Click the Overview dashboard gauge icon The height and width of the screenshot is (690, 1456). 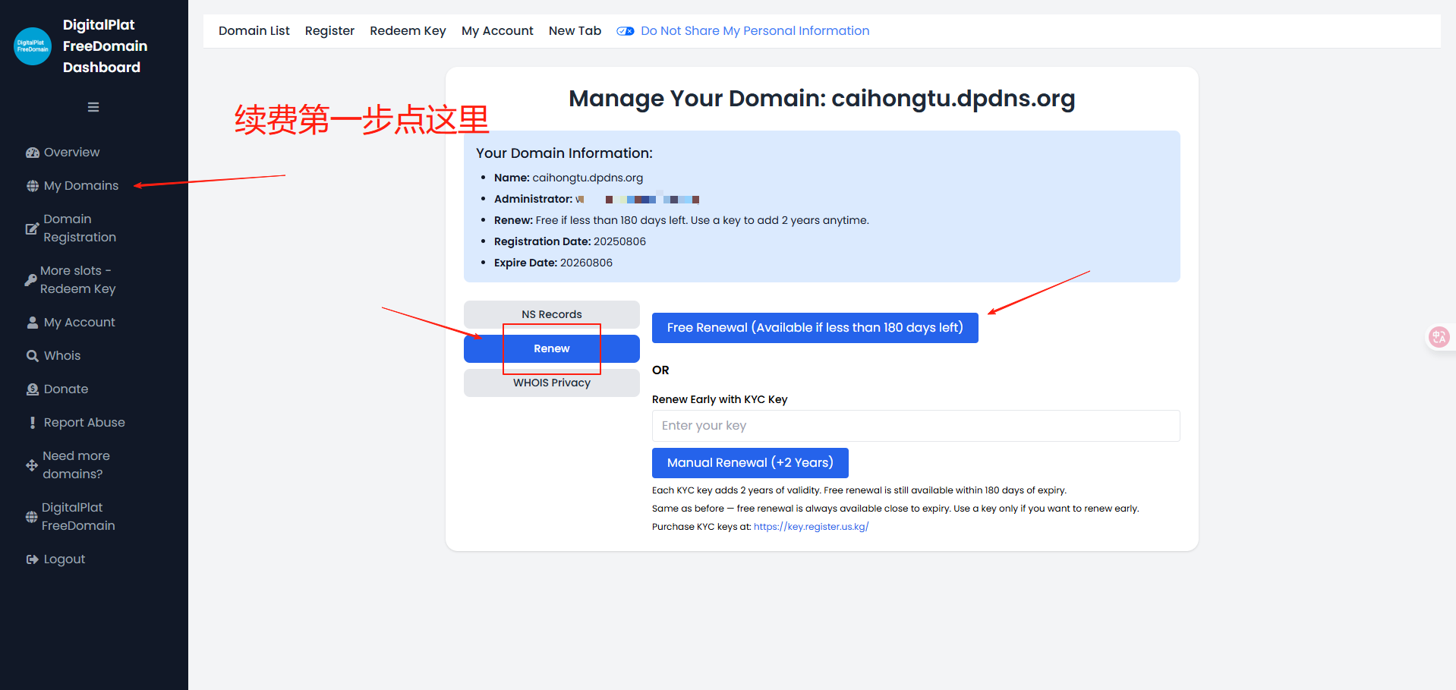(33, 153)
